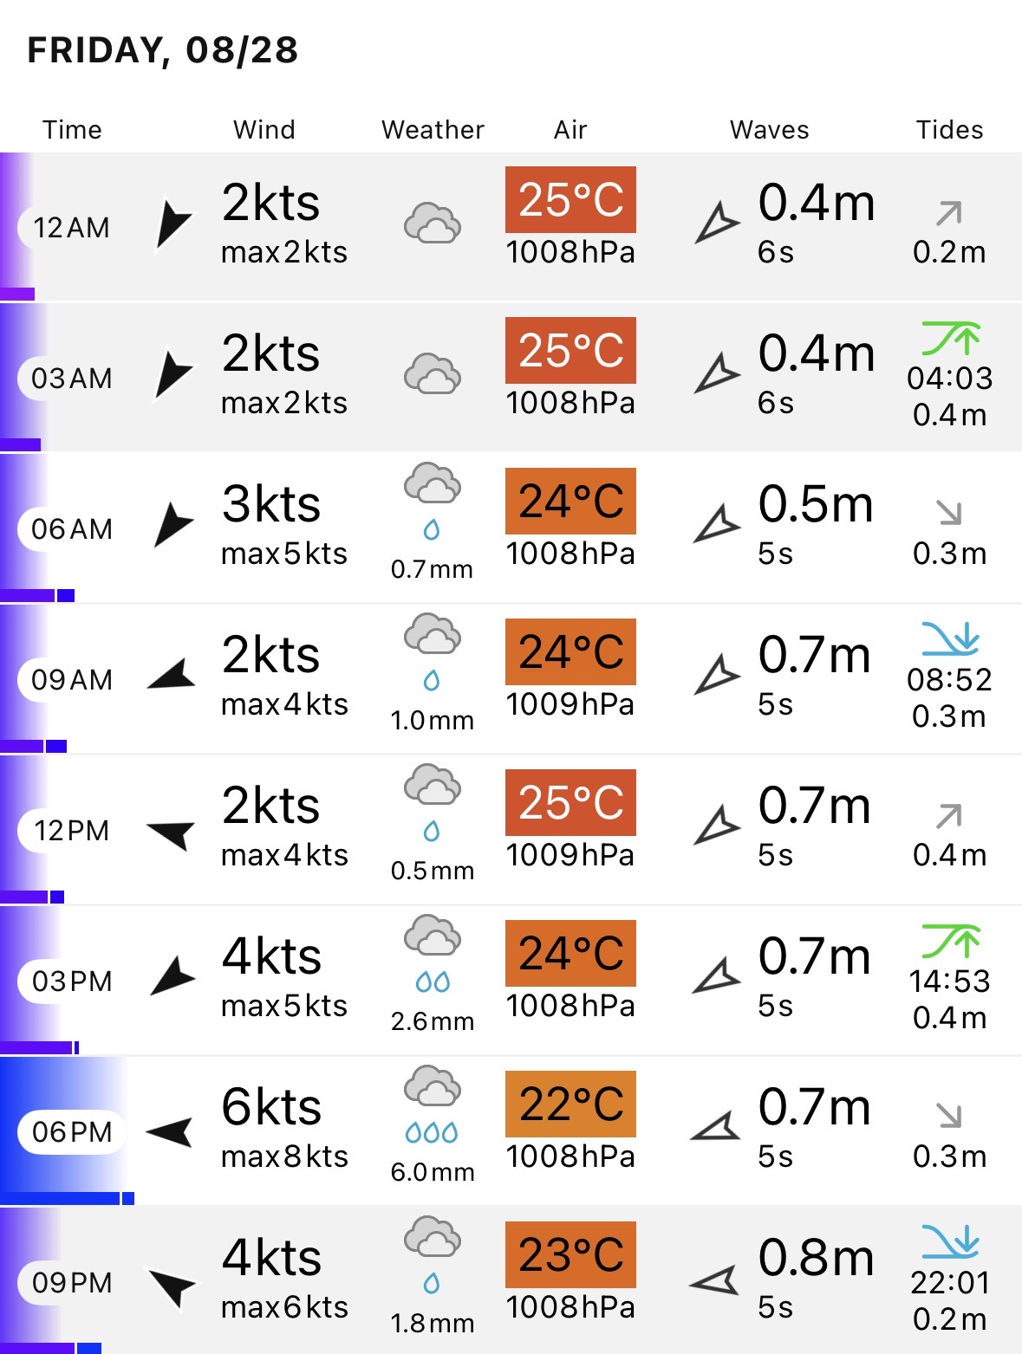Viewport: 1022px width, 1354px height.
Task: Tap the 12 PM time label
Action: click(x=72, y=831)
